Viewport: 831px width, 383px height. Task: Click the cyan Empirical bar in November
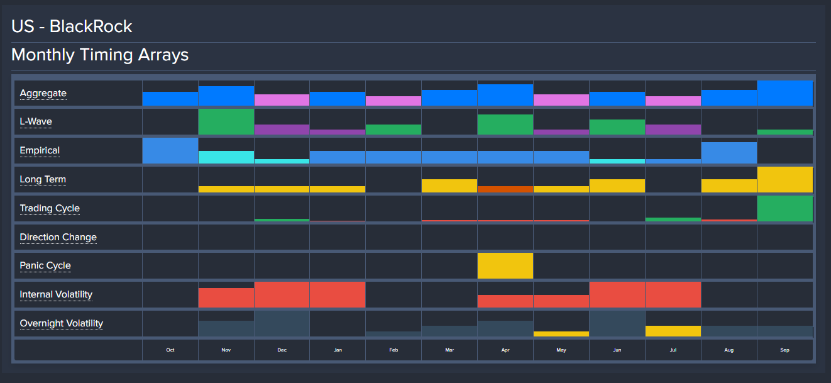(x=226, y=157)
